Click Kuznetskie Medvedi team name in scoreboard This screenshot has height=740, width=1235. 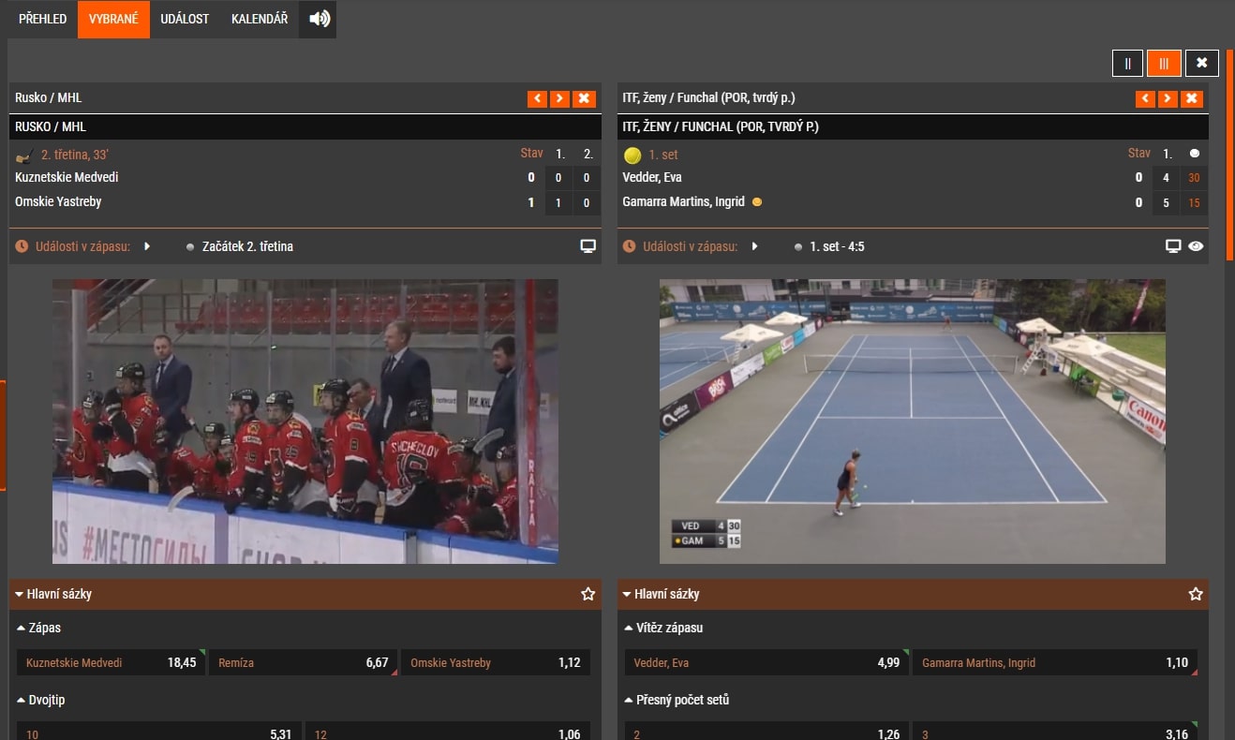click(x=67, y=177)
